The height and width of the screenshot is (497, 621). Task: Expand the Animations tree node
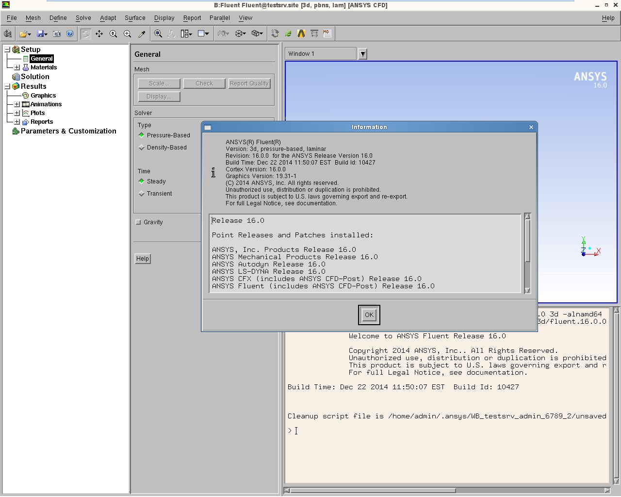pyautogui.click(x=17, y=104)
